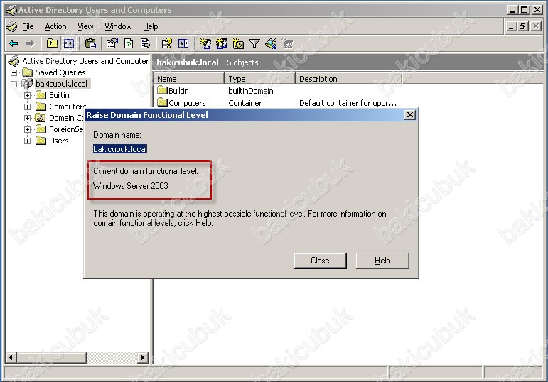Screen dimensions: 548x382
Task: Expand the Saved Queries node
Action: pos(14,72)
